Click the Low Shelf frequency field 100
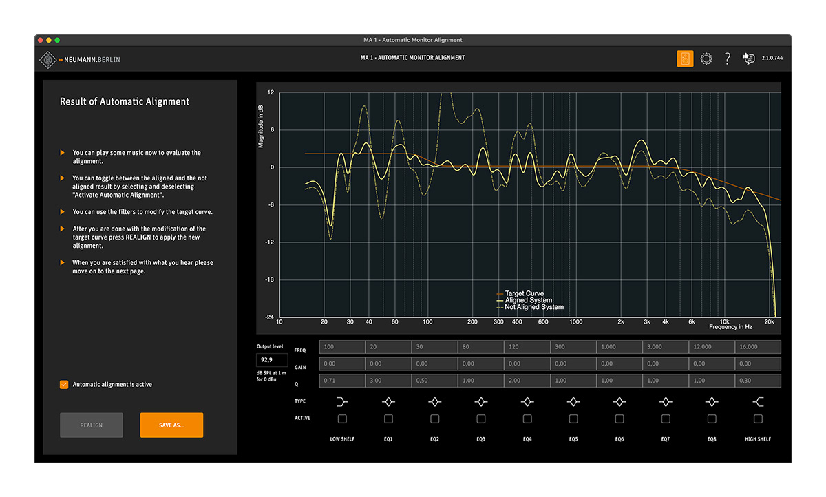This screenshot has width=826, height=497. 342,347
